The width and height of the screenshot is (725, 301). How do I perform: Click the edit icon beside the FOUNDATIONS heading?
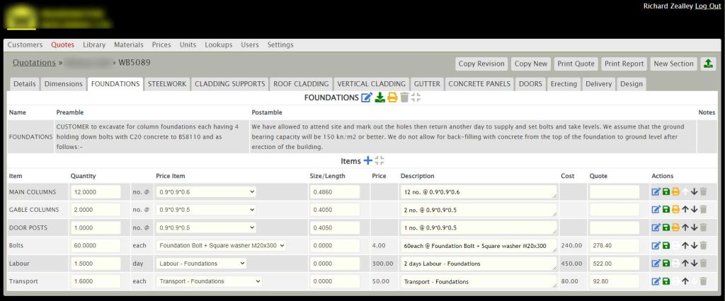tap(366, 98)
